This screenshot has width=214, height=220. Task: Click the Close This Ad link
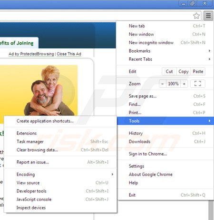point(69,54)
